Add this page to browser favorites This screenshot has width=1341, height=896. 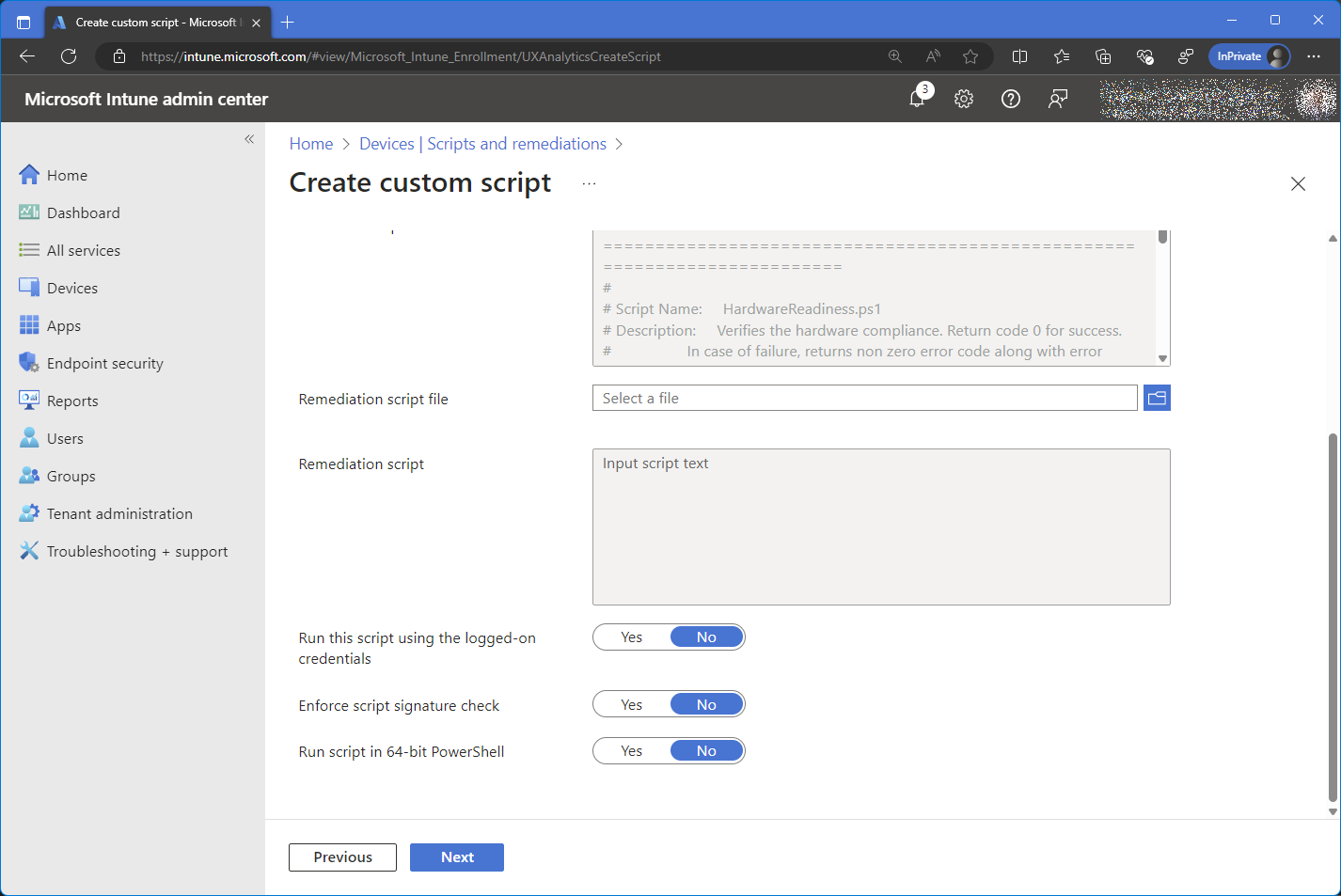tap(970, 56)
